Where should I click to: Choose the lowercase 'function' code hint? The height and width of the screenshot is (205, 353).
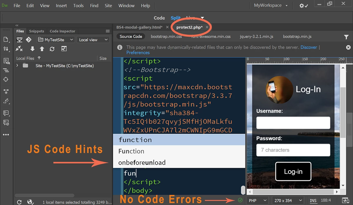(179, 140)
